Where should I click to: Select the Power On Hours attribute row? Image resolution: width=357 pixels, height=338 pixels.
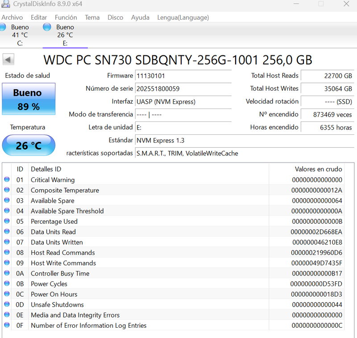tap(173, 294)
